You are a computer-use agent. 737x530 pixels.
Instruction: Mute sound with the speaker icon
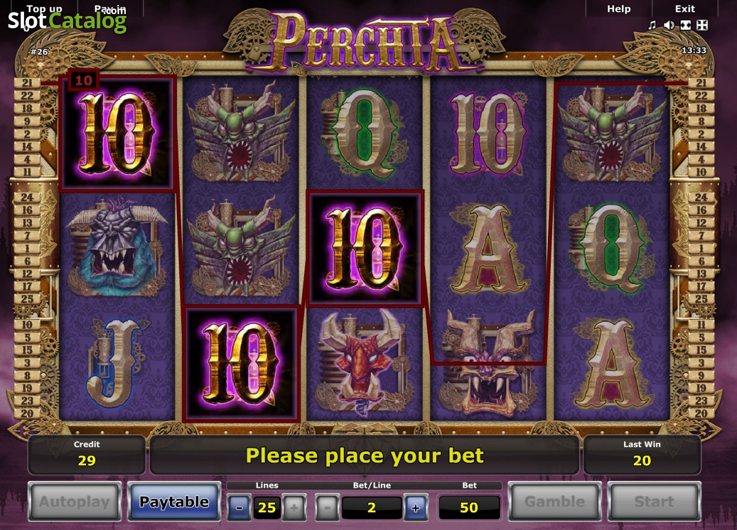(669, 25)
